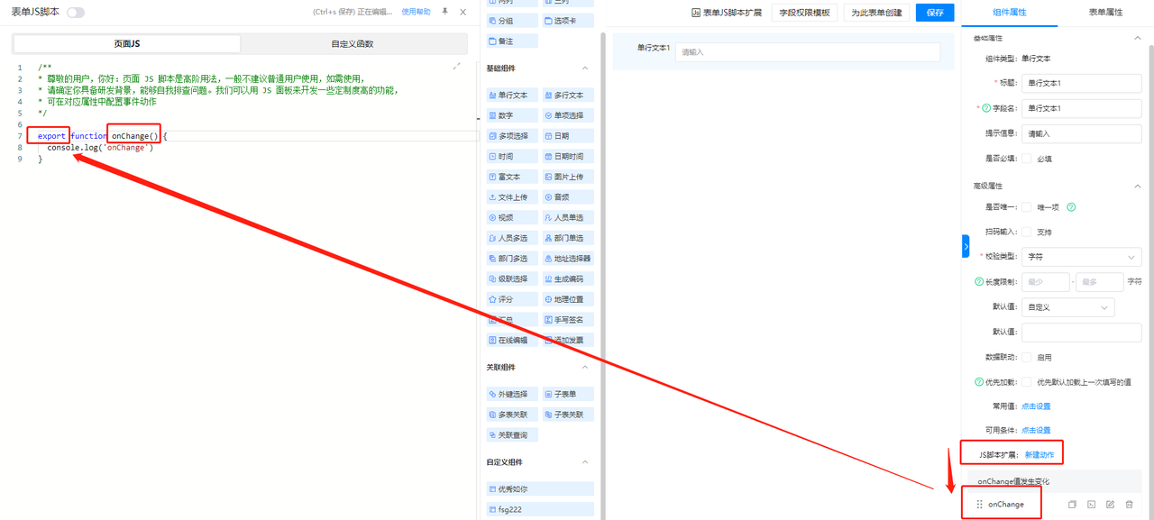Screen dimensions: 1154x520
Task: Add a 富文本 rich text component
Action: point(511,176)
